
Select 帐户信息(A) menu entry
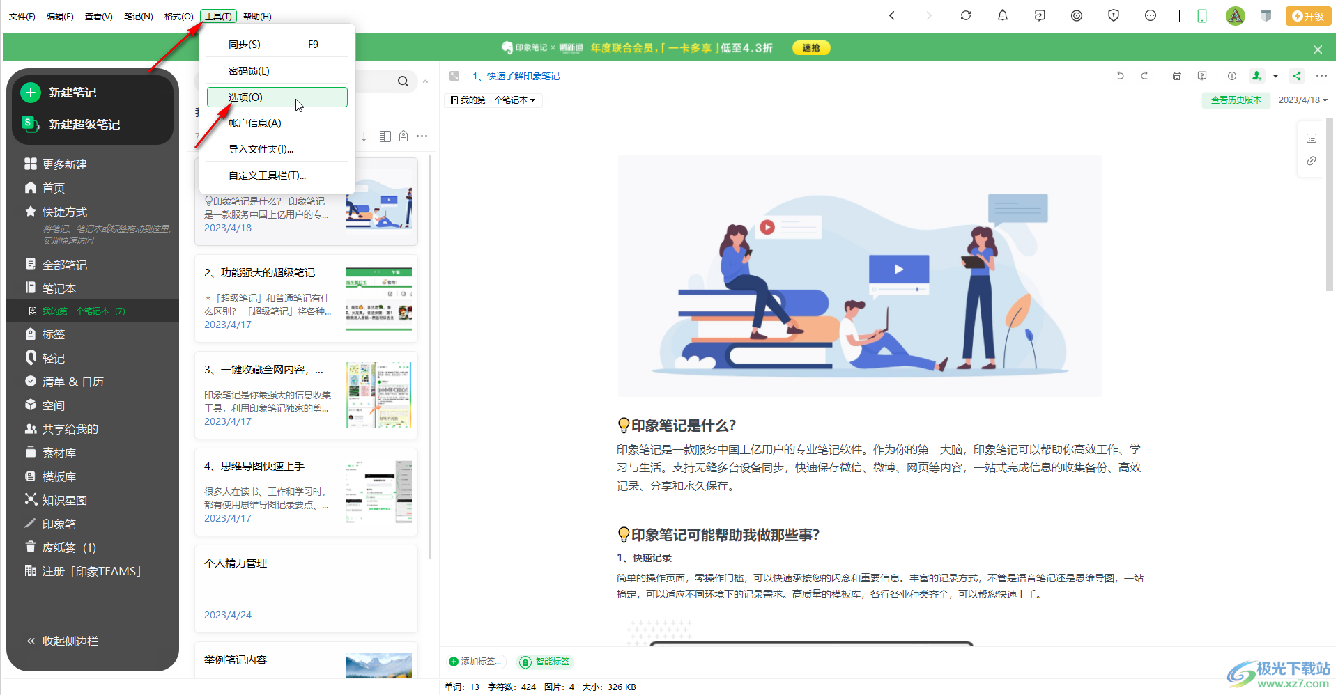point(277,123)
